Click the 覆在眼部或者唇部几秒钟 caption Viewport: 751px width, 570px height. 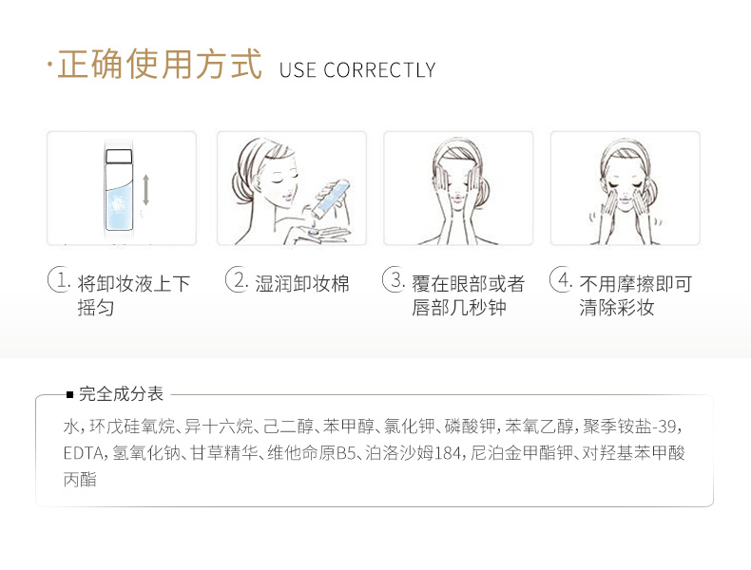pyautogui.click(x=468, y=295)
